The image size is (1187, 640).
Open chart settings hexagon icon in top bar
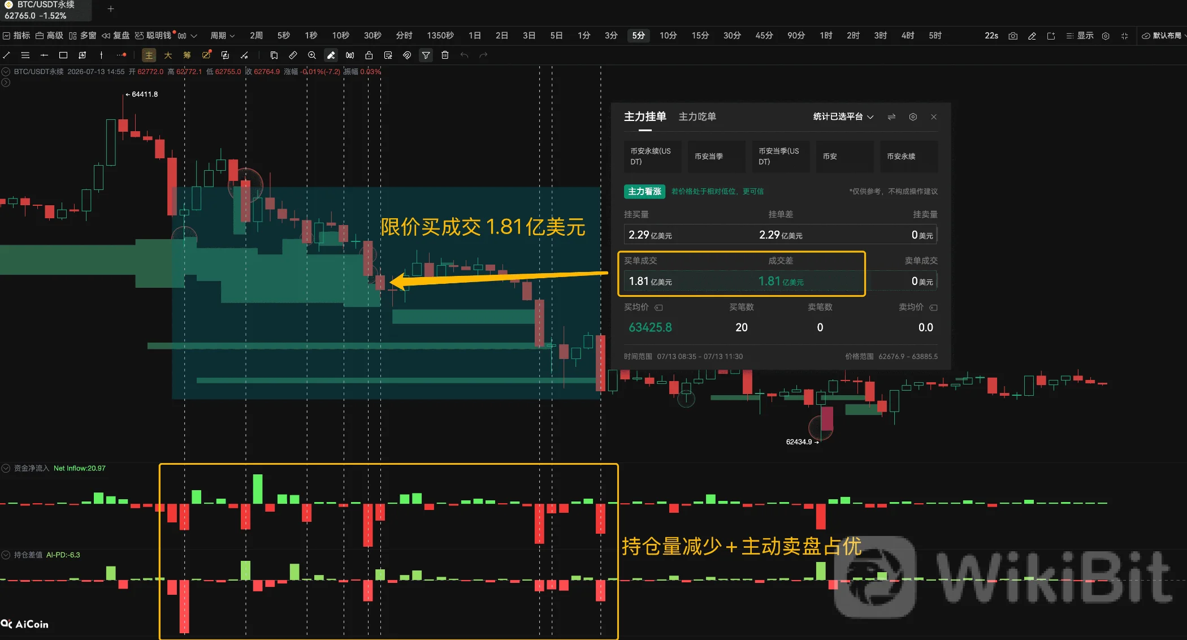[1106, 36]
